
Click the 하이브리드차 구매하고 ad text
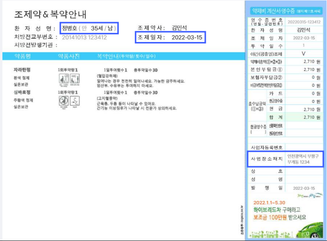[x=276, y=210]
